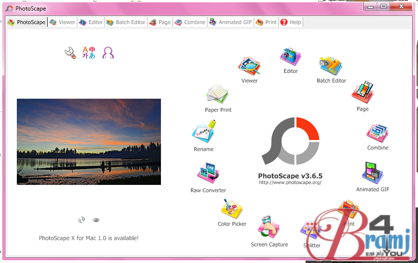The width and height of the screenshot is (418, 263).
Task: Open the settings wrench icon
Action: pos(70,53)
